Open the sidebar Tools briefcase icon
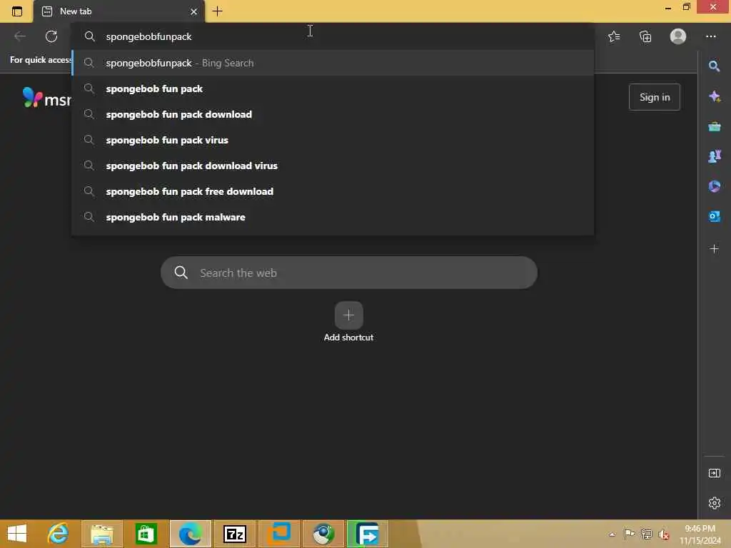 pos(714,126)
